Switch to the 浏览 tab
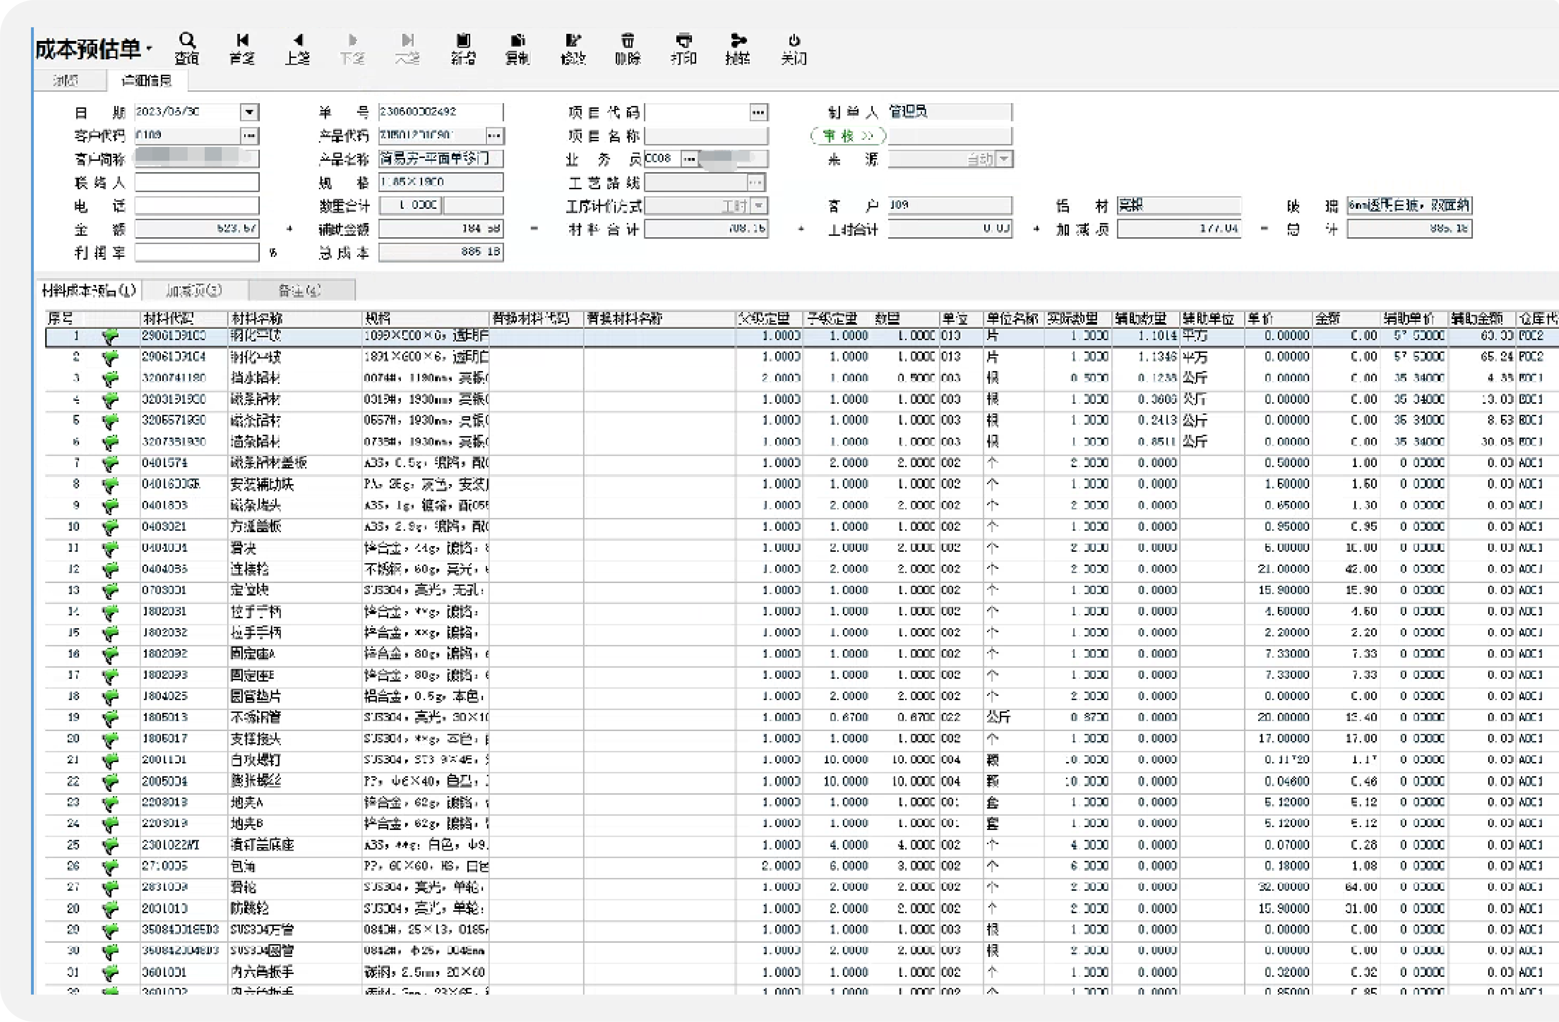This screenshot has height=1022, width=1559. [x=65, y=80]
